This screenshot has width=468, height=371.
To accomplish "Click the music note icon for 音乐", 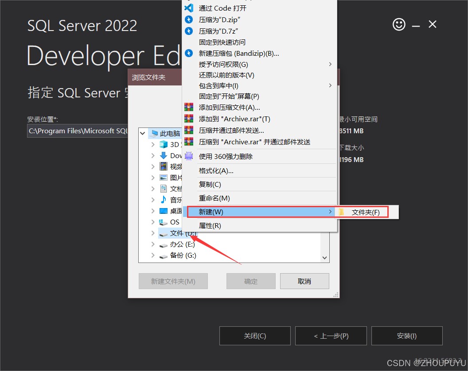I will 164,200.
